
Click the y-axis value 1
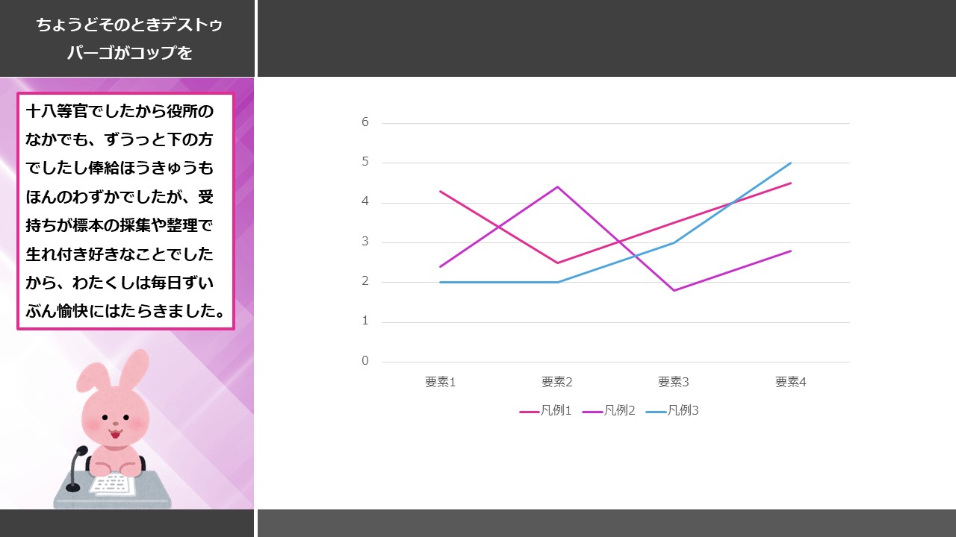coord(365,321)
